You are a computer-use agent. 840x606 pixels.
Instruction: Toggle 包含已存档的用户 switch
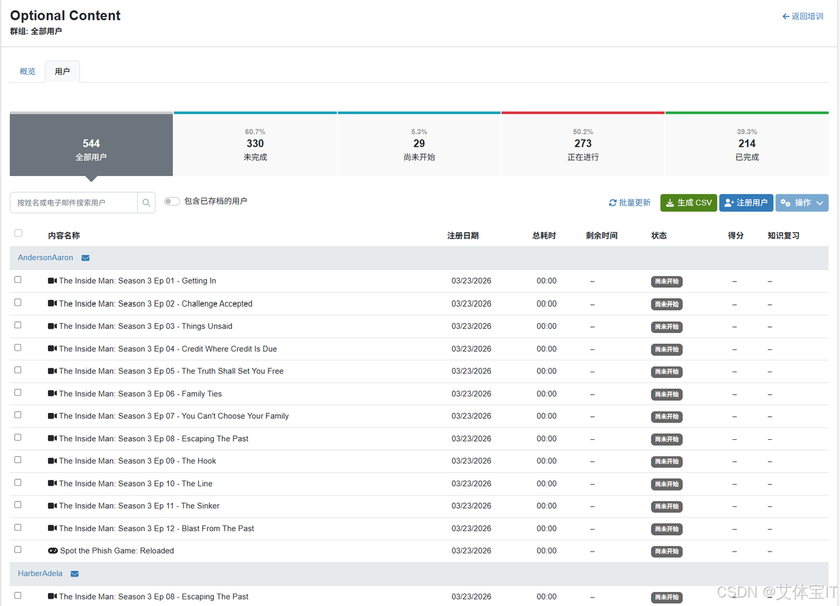point(172,202)
